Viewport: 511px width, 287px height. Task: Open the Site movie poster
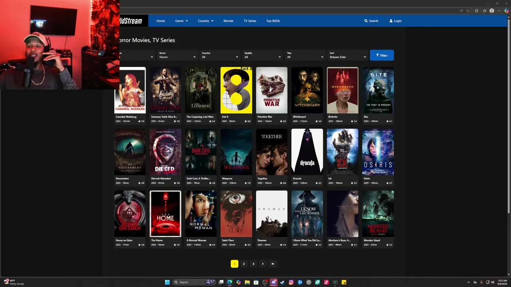(x=378, y=90)
